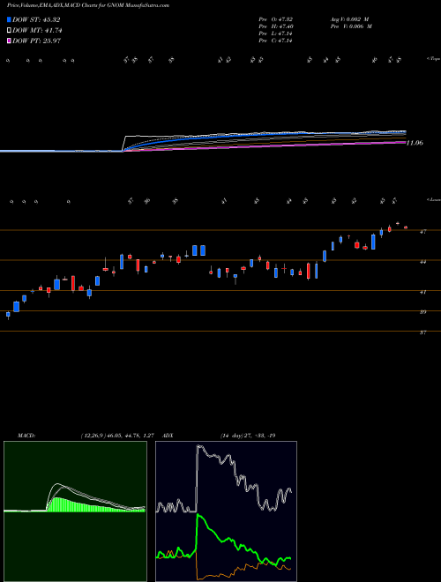Click the 'Pre C: 47.14' value
The width and height of the screenshot is (441, 582).
(276, 41)
